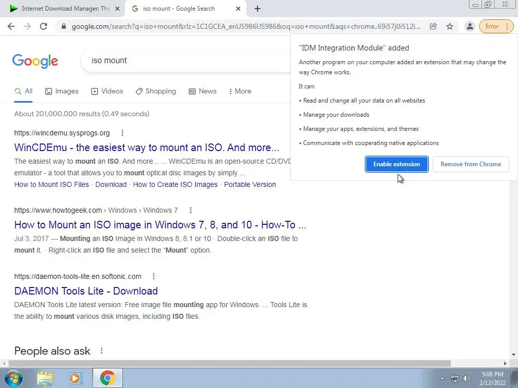Click the howtogeek.com breadcrumb URL text
Viewport: 518px width, 388px height.
(96, 210)
